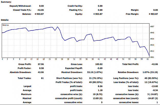
Task: Click the Maximum row label
Action: coord(26,94)
